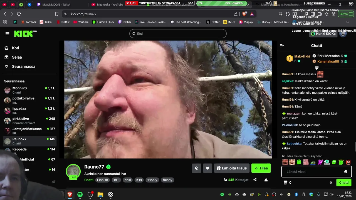The image size is (356, 200).
Task: Click the Hanki KICKs button
Action: [323, 34]
